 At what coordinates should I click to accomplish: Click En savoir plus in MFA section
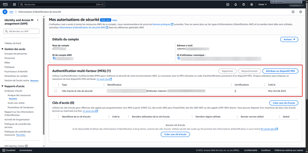coord(103,79)
